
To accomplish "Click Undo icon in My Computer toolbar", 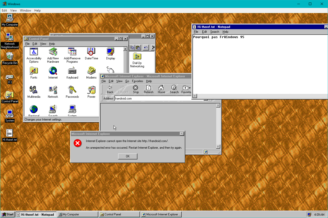I will 146,47.
